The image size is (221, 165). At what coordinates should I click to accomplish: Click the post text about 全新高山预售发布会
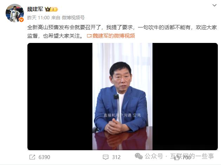click(x=122, y=31)
